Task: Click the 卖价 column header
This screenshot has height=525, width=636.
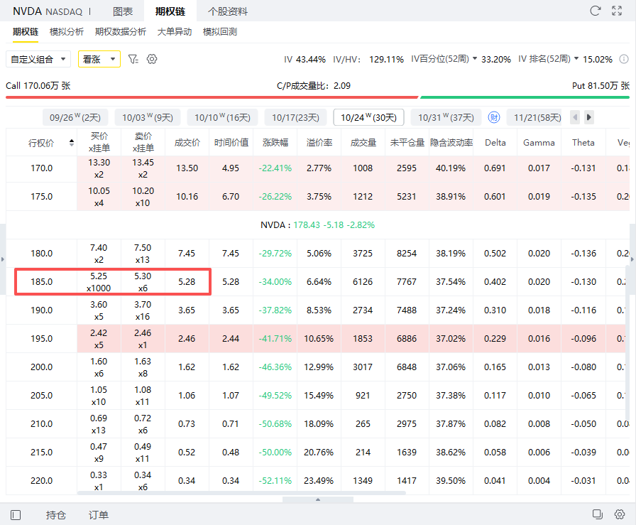Action: pyautogui.click(x=143, y=142)
